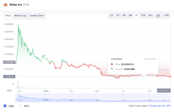Enable the USD currency checkbox
Screen dimensions: 174x112
click(x=5, y=106)
